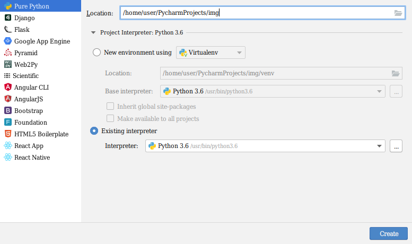Click the Django project type icon
The image size is (412, 244).
(8, 18)
